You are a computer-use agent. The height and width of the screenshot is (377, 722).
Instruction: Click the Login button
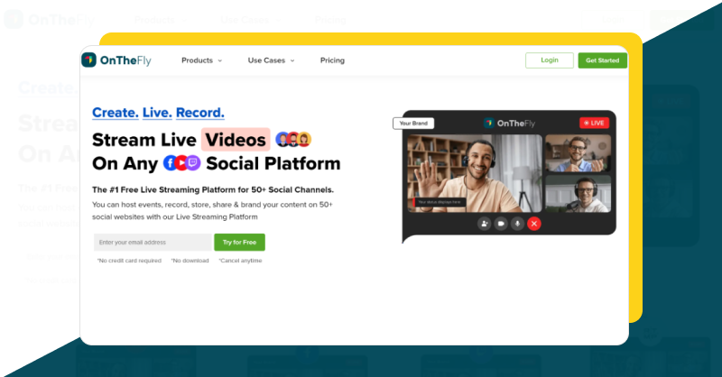coord(550,60)
